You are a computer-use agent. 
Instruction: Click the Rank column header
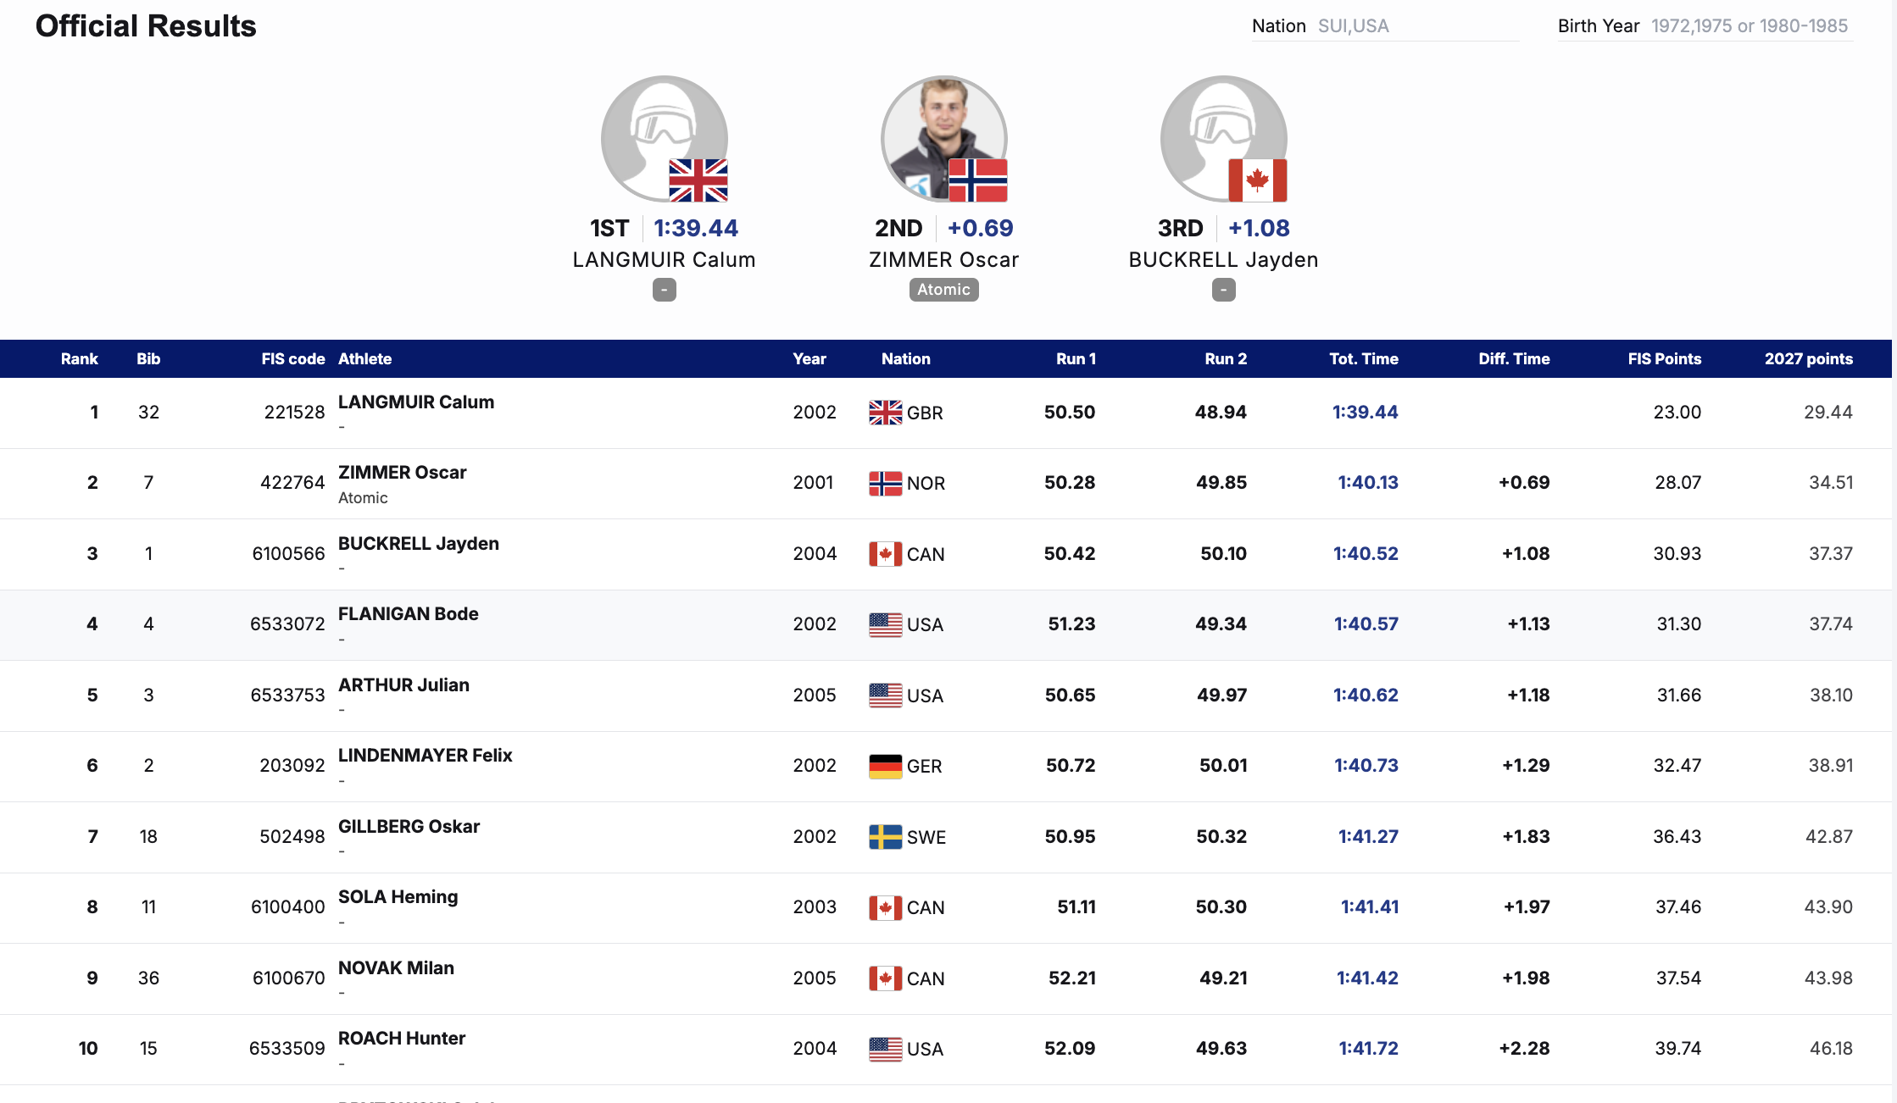click(79, 359)
